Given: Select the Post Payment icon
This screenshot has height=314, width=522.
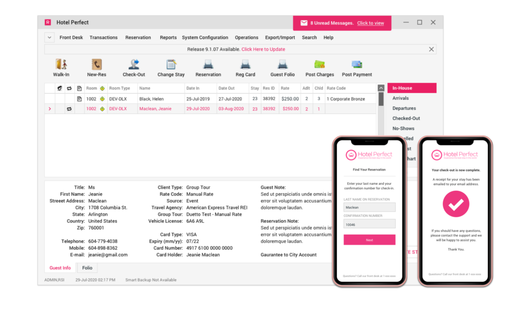Looking at the screenshot, I should click(357, 65).
